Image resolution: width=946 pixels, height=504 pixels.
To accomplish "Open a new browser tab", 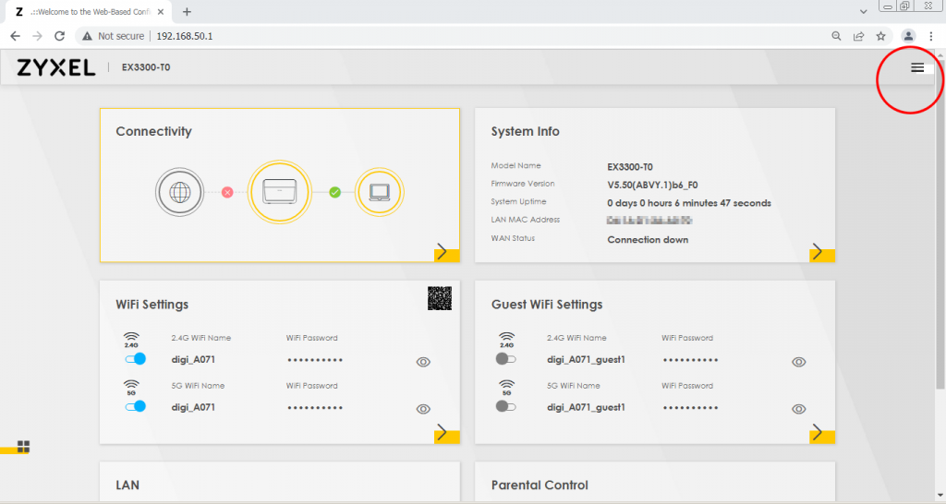I will point(187,11).
